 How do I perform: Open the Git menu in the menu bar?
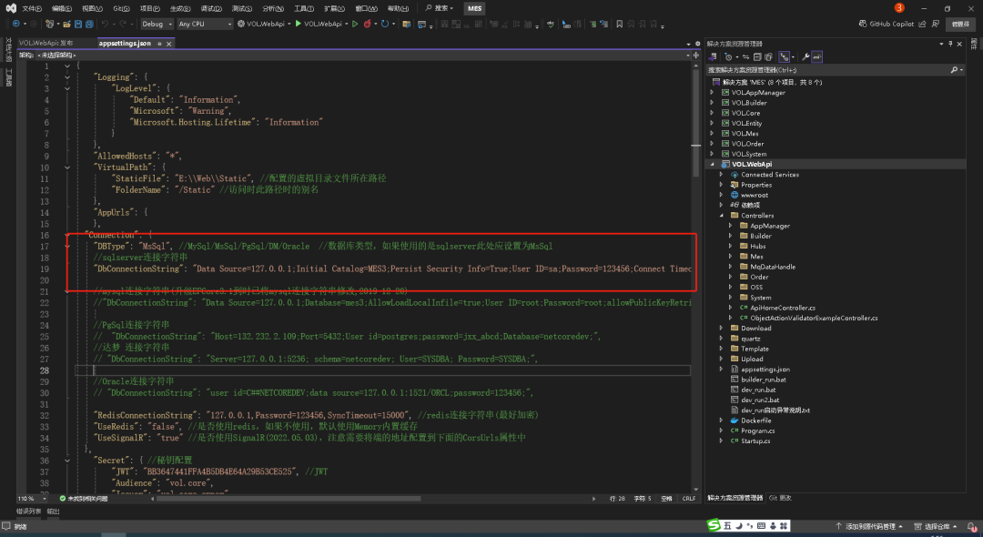(x=120, y=8)
